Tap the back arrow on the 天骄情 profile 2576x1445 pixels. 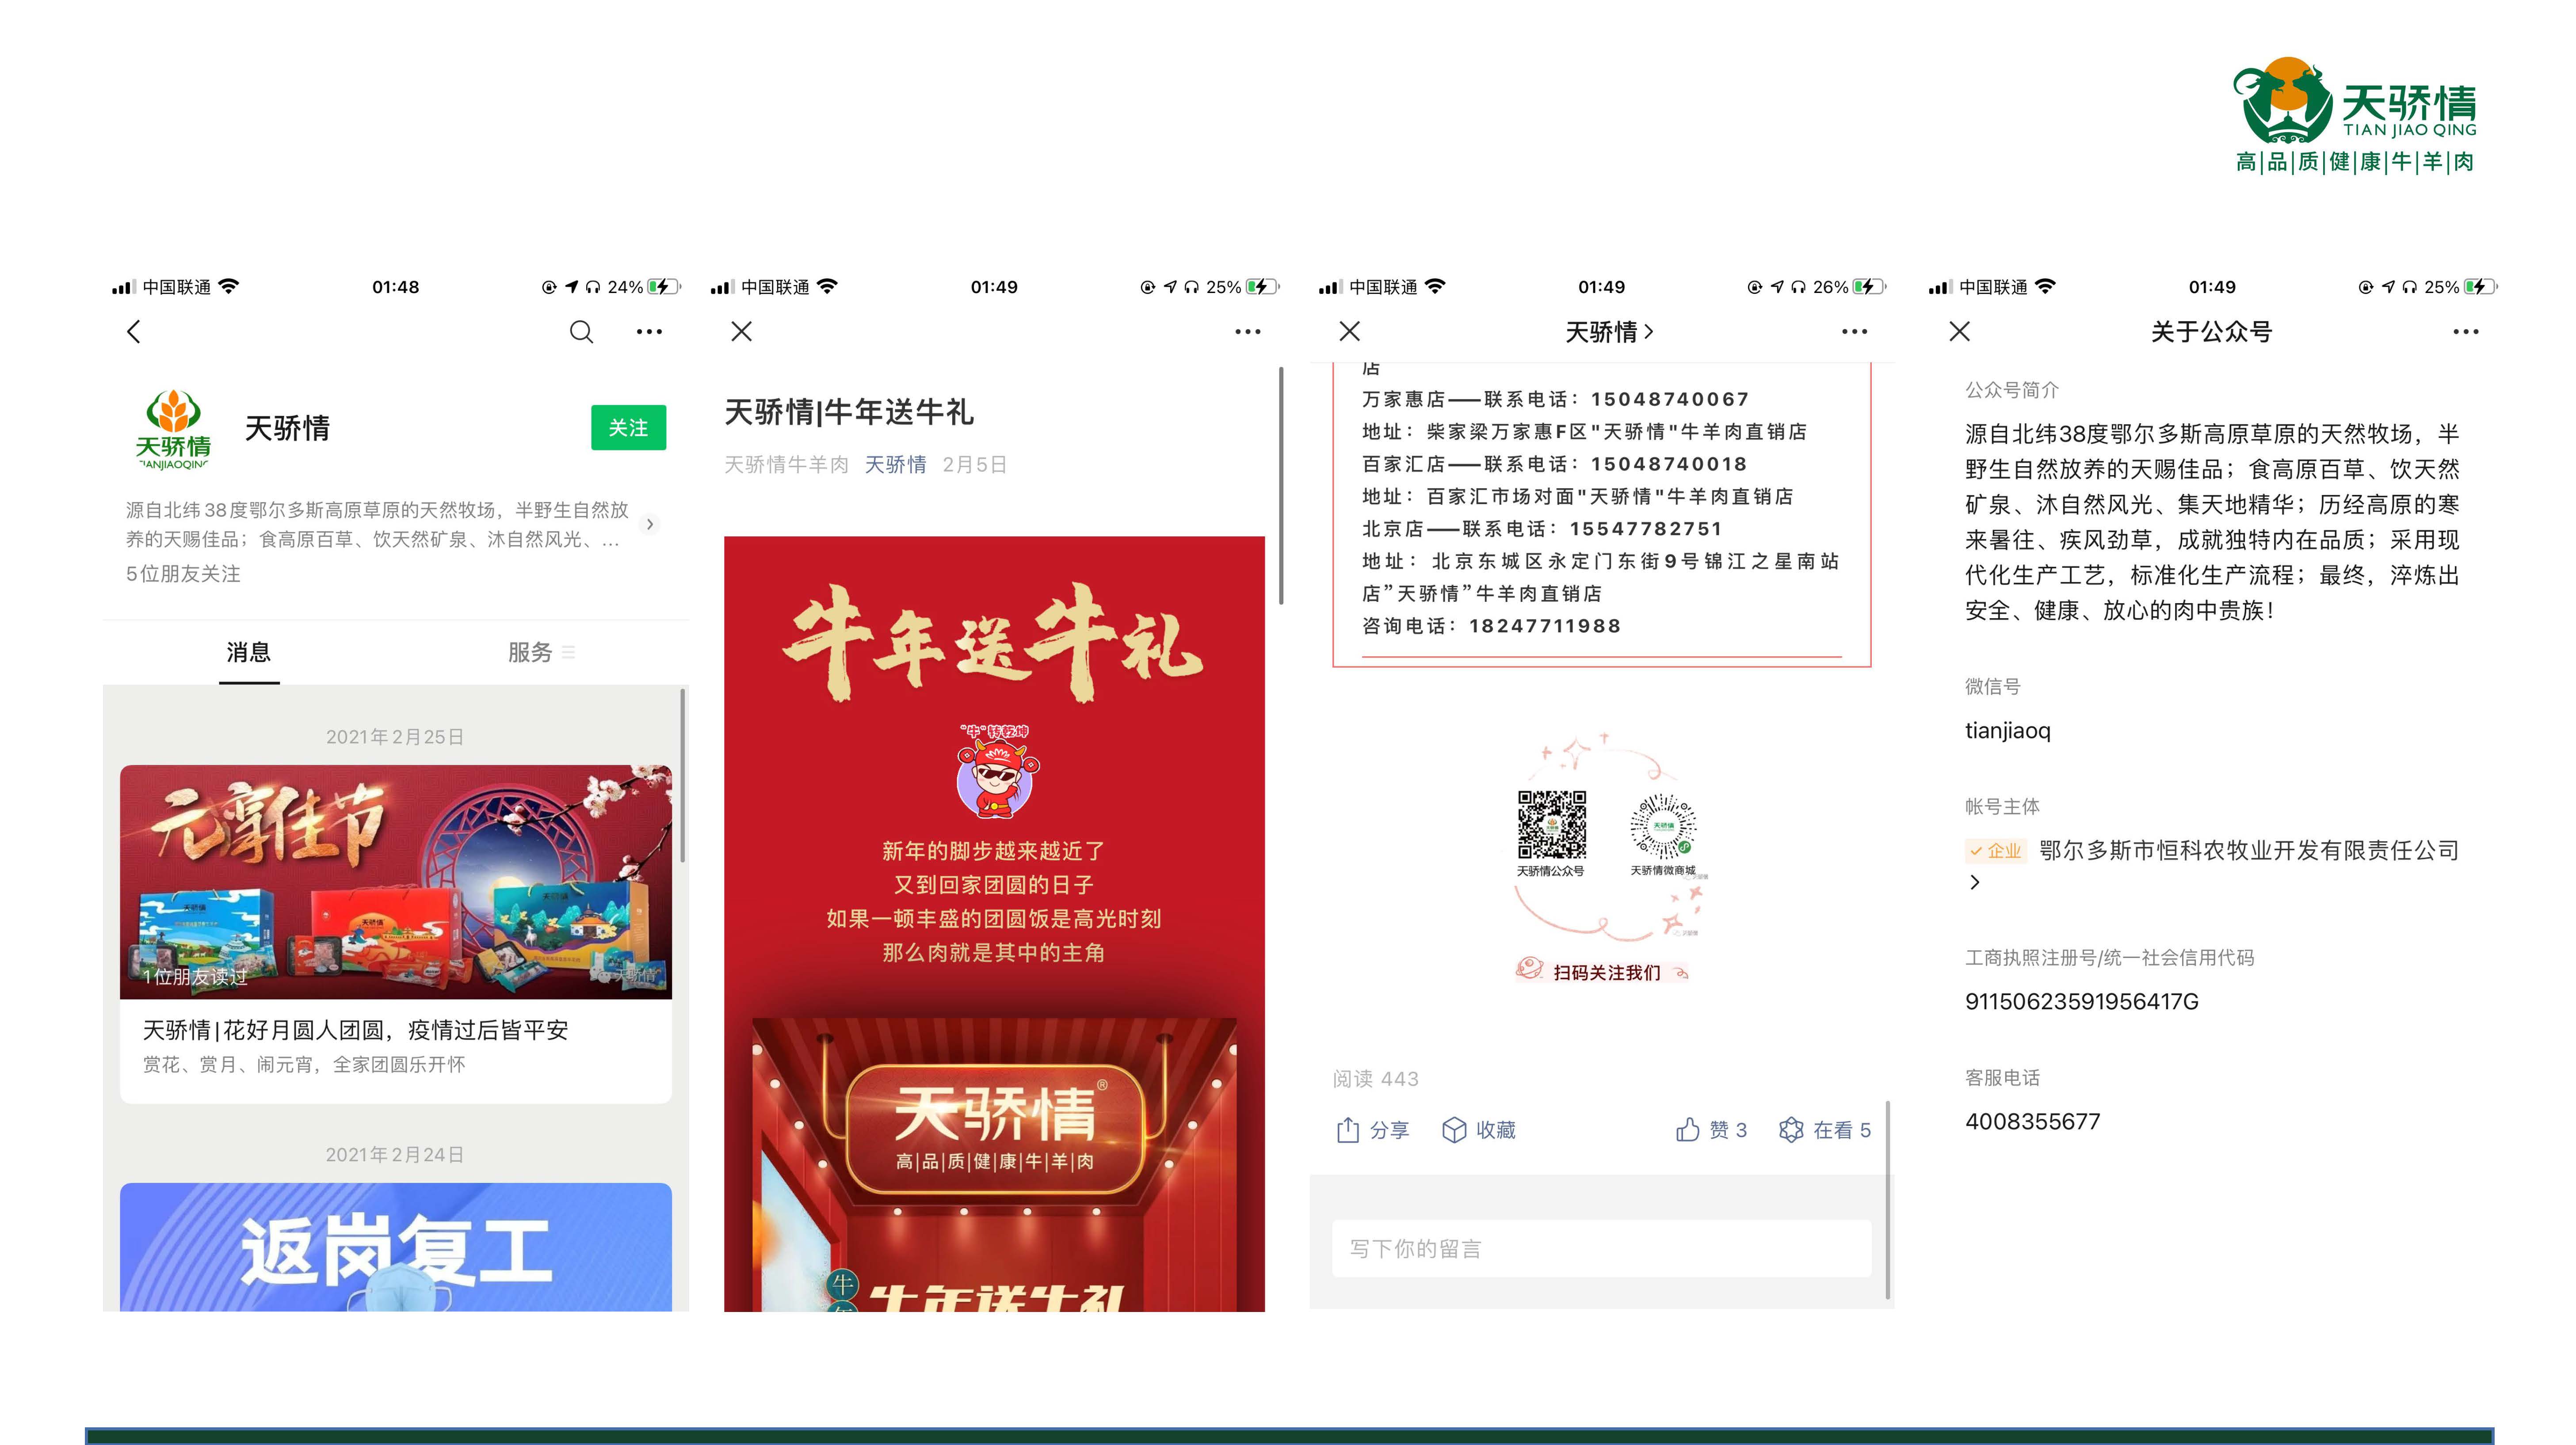tap(134, 332)
